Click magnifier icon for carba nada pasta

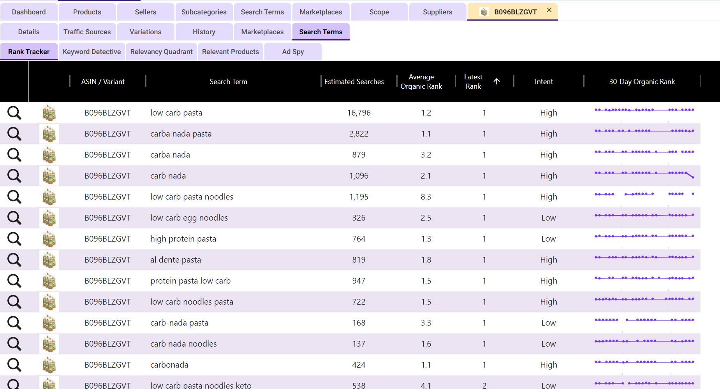pos(14,134)
